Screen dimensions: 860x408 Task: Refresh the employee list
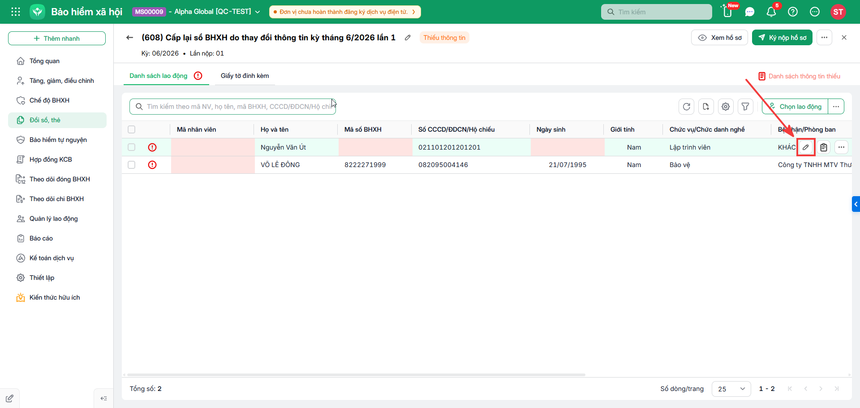tap(687, 107)
